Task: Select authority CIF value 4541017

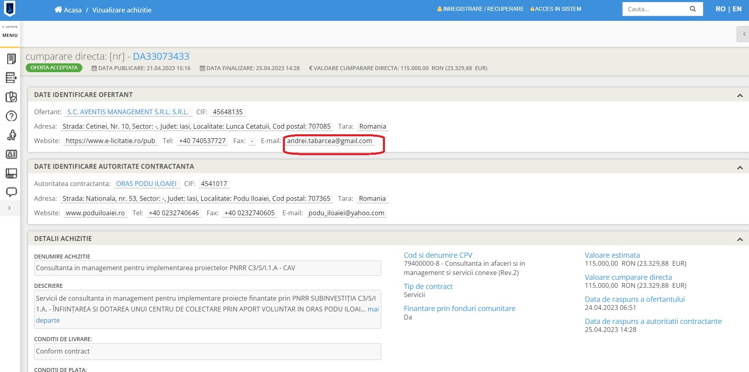Action: tap(214, 184)
